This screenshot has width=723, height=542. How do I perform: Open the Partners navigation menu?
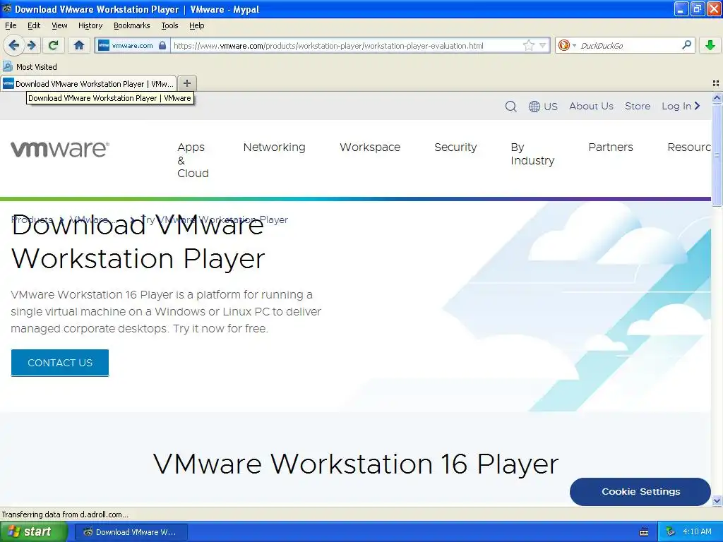coord(611,147)
